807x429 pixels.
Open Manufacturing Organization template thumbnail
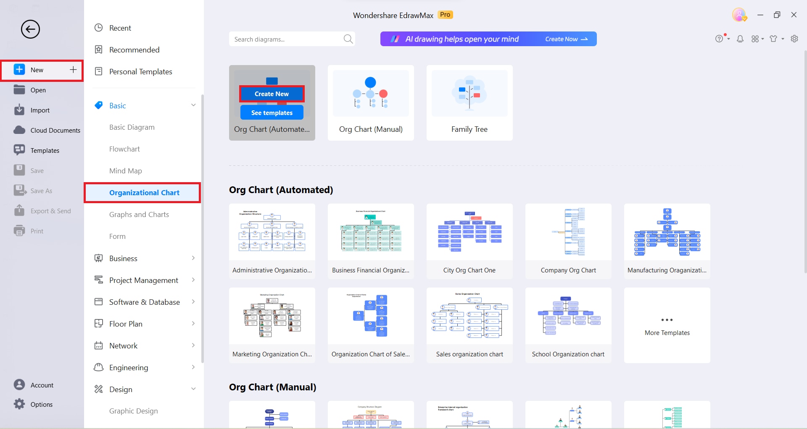tap(667, 232)
